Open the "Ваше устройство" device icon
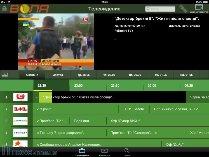This screenshot has height=157, width=209. point(199,8)
